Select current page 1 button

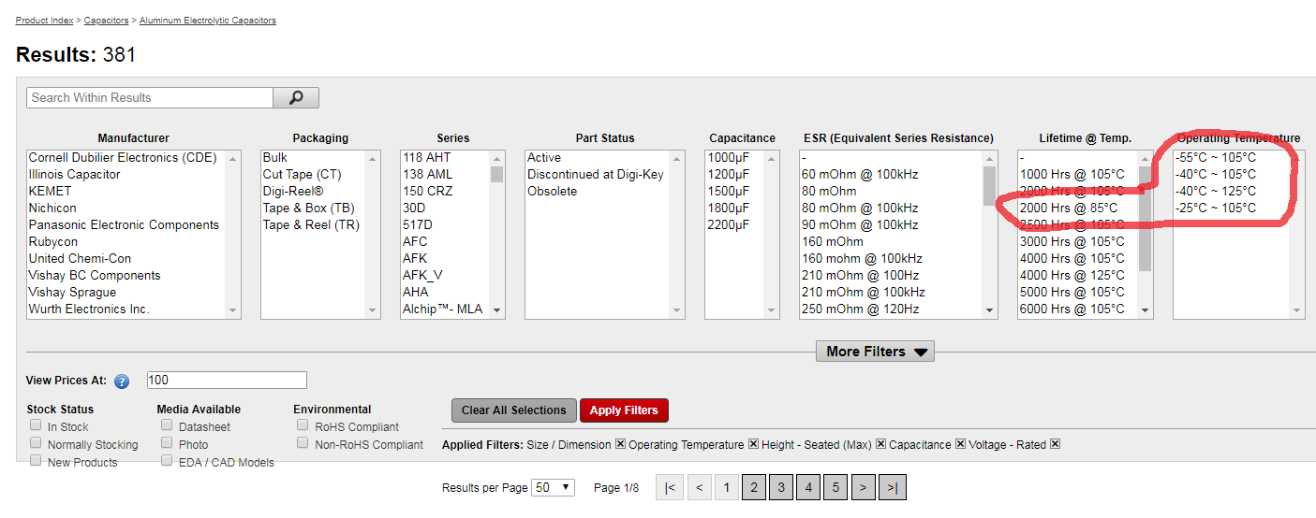pos(727,487)
